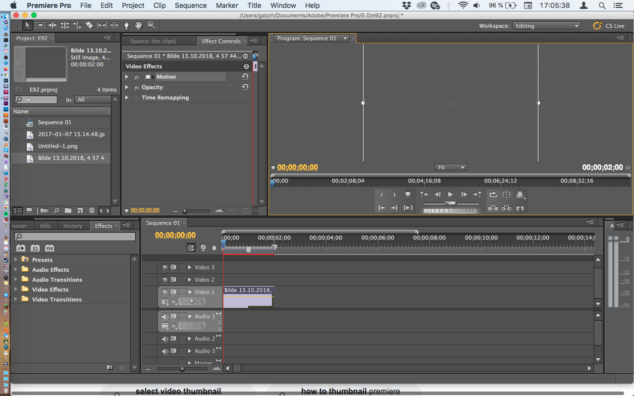
Task: Select the Razor tool
Action: coord(90,25)
